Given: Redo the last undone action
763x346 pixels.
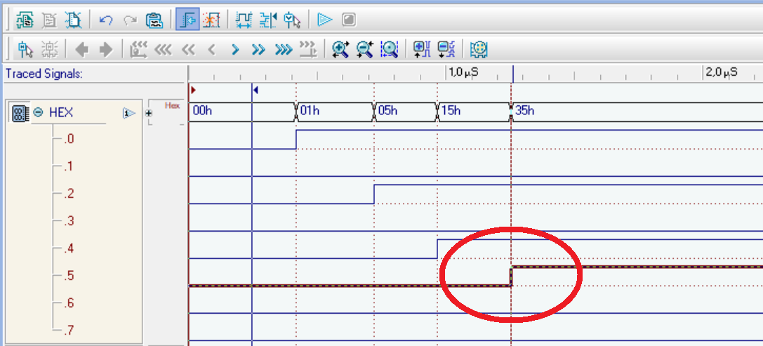Looking at the screenshot, I should (130, 20).
